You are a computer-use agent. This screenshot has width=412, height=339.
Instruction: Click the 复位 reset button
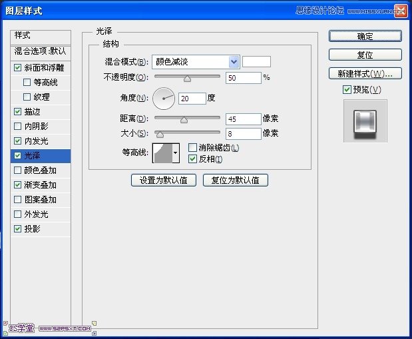[365, 55]
